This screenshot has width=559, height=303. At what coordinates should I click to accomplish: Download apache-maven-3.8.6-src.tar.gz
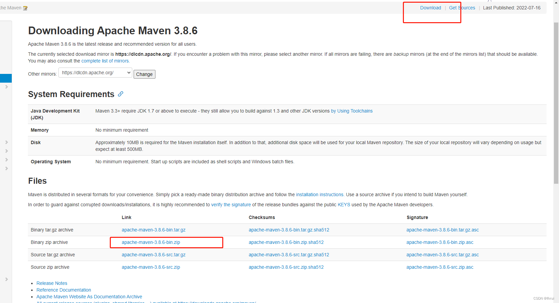153,255
